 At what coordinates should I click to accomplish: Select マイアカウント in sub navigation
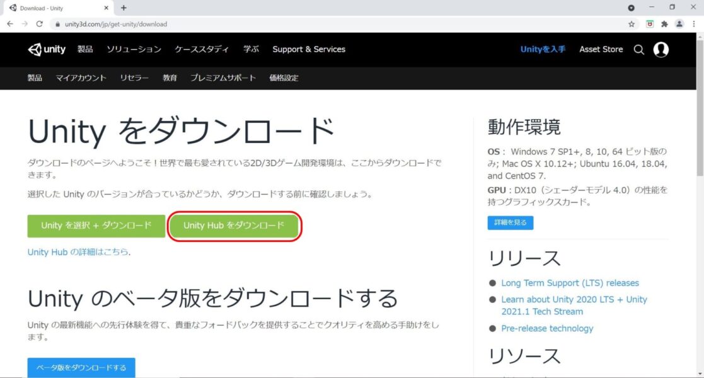[81, 77]
